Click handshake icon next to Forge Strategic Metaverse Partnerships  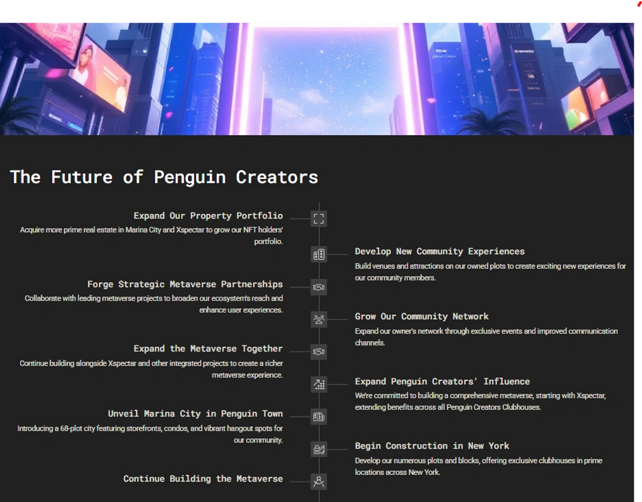click(x=319, y=287)
